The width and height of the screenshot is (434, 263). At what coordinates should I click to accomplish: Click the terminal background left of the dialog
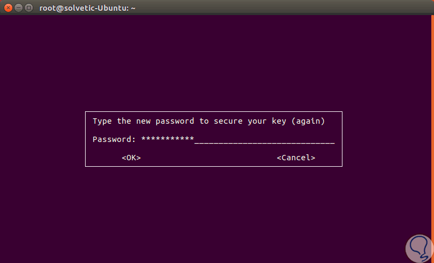(43, 139)
